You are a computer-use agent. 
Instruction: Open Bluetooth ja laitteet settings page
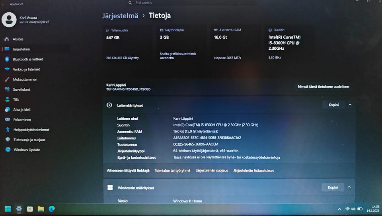(28, 59)
